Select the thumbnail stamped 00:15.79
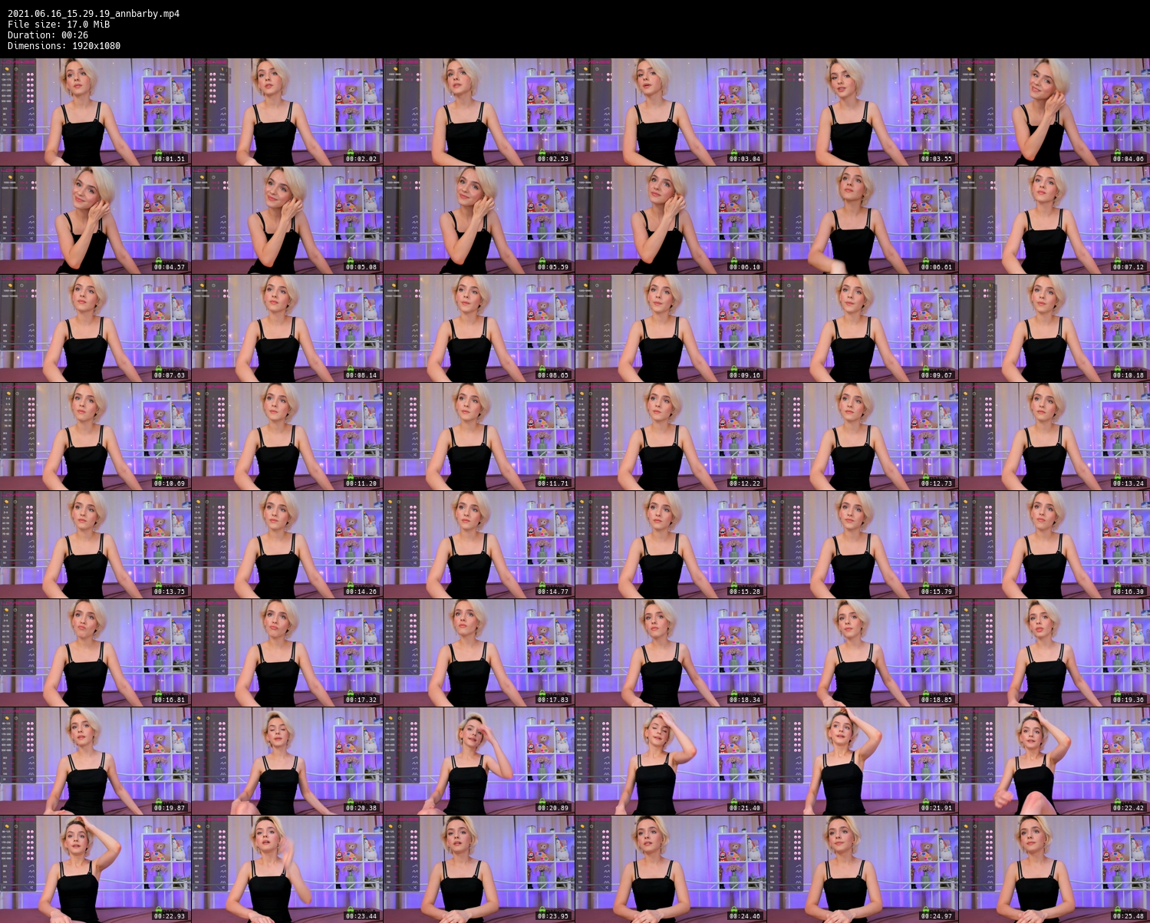 [x=862, y=545]
